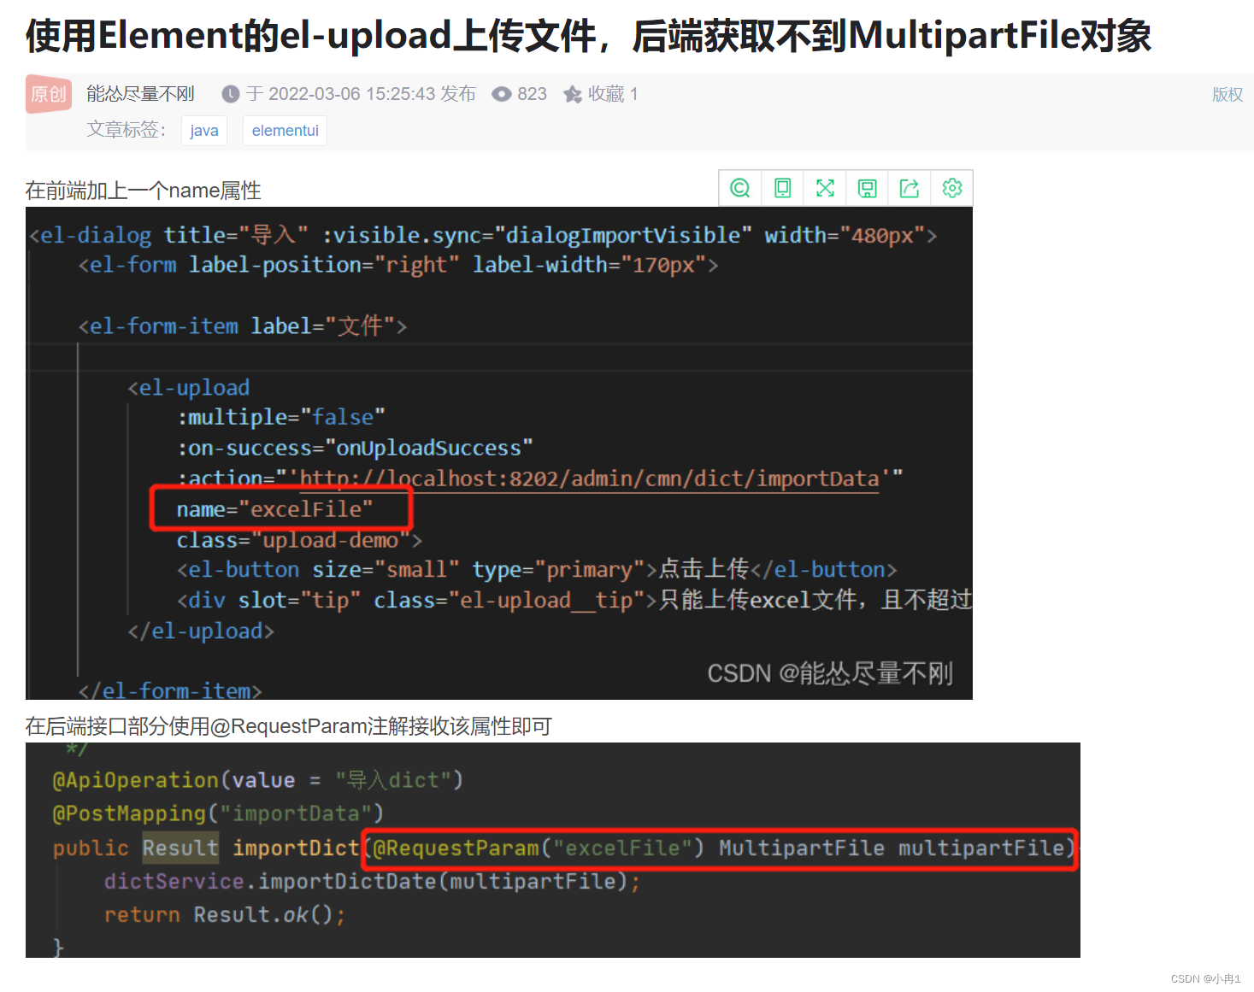Click the 文章标签 label
Screen dimensions: 1254x992
(126, 130)
